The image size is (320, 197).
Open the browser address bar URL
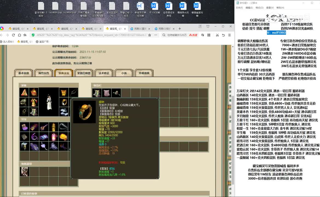pyautogui.click(x=91, y=35)
